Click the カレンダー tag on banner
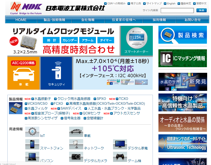 click(69, 40)
